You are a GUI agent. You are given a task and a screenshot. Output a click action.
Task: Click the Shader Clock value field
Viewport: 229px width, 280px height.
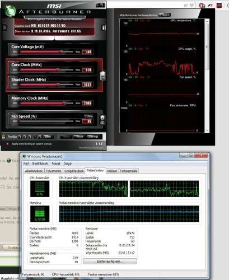[87, 85]
